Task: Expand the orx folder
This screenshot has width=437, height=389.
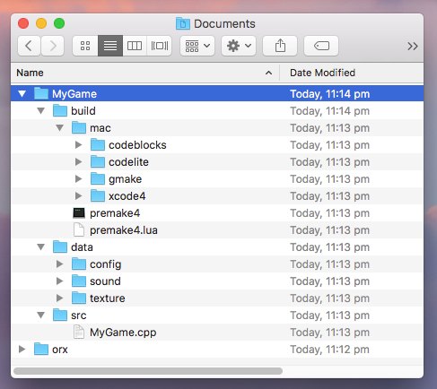Action: pos(22,349)
